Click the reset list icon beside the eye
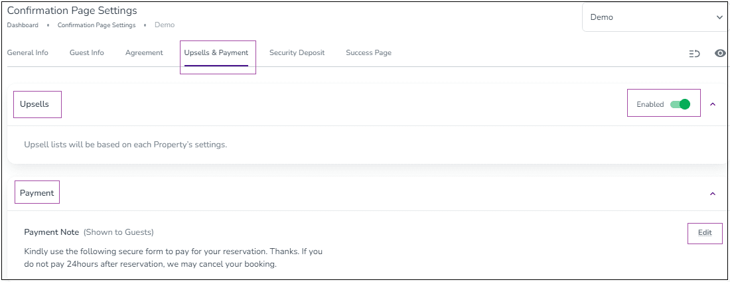This screenshot has width=730, height=282. click(x=695, y=54)
